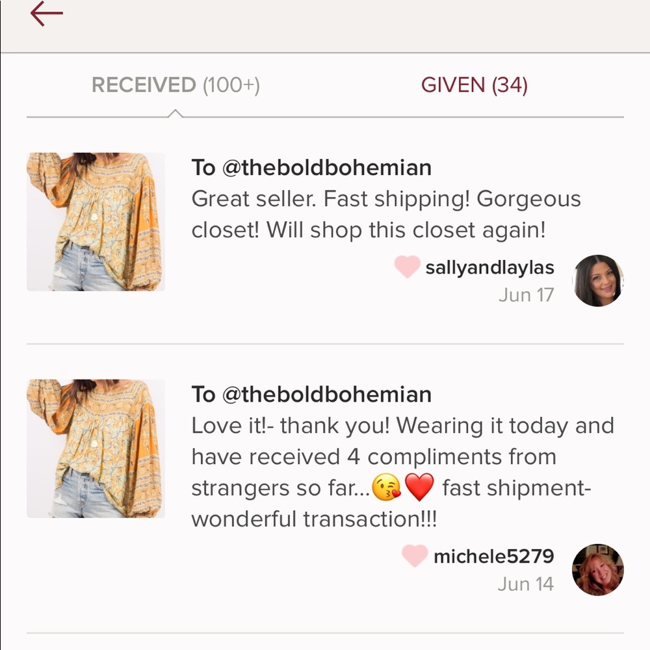Click the Jun 14 date label
Viewport: 650px width, 650px height.
[x=527, y=584]
